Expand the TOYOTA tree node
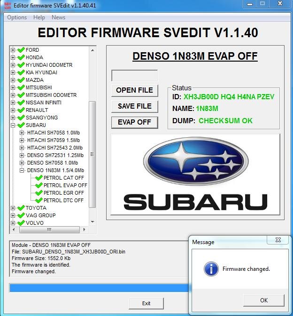Screen dimensions: 293x316 (13, 208)
